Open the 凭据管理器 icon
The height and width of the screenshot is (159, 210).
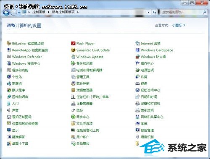(73, 90)
